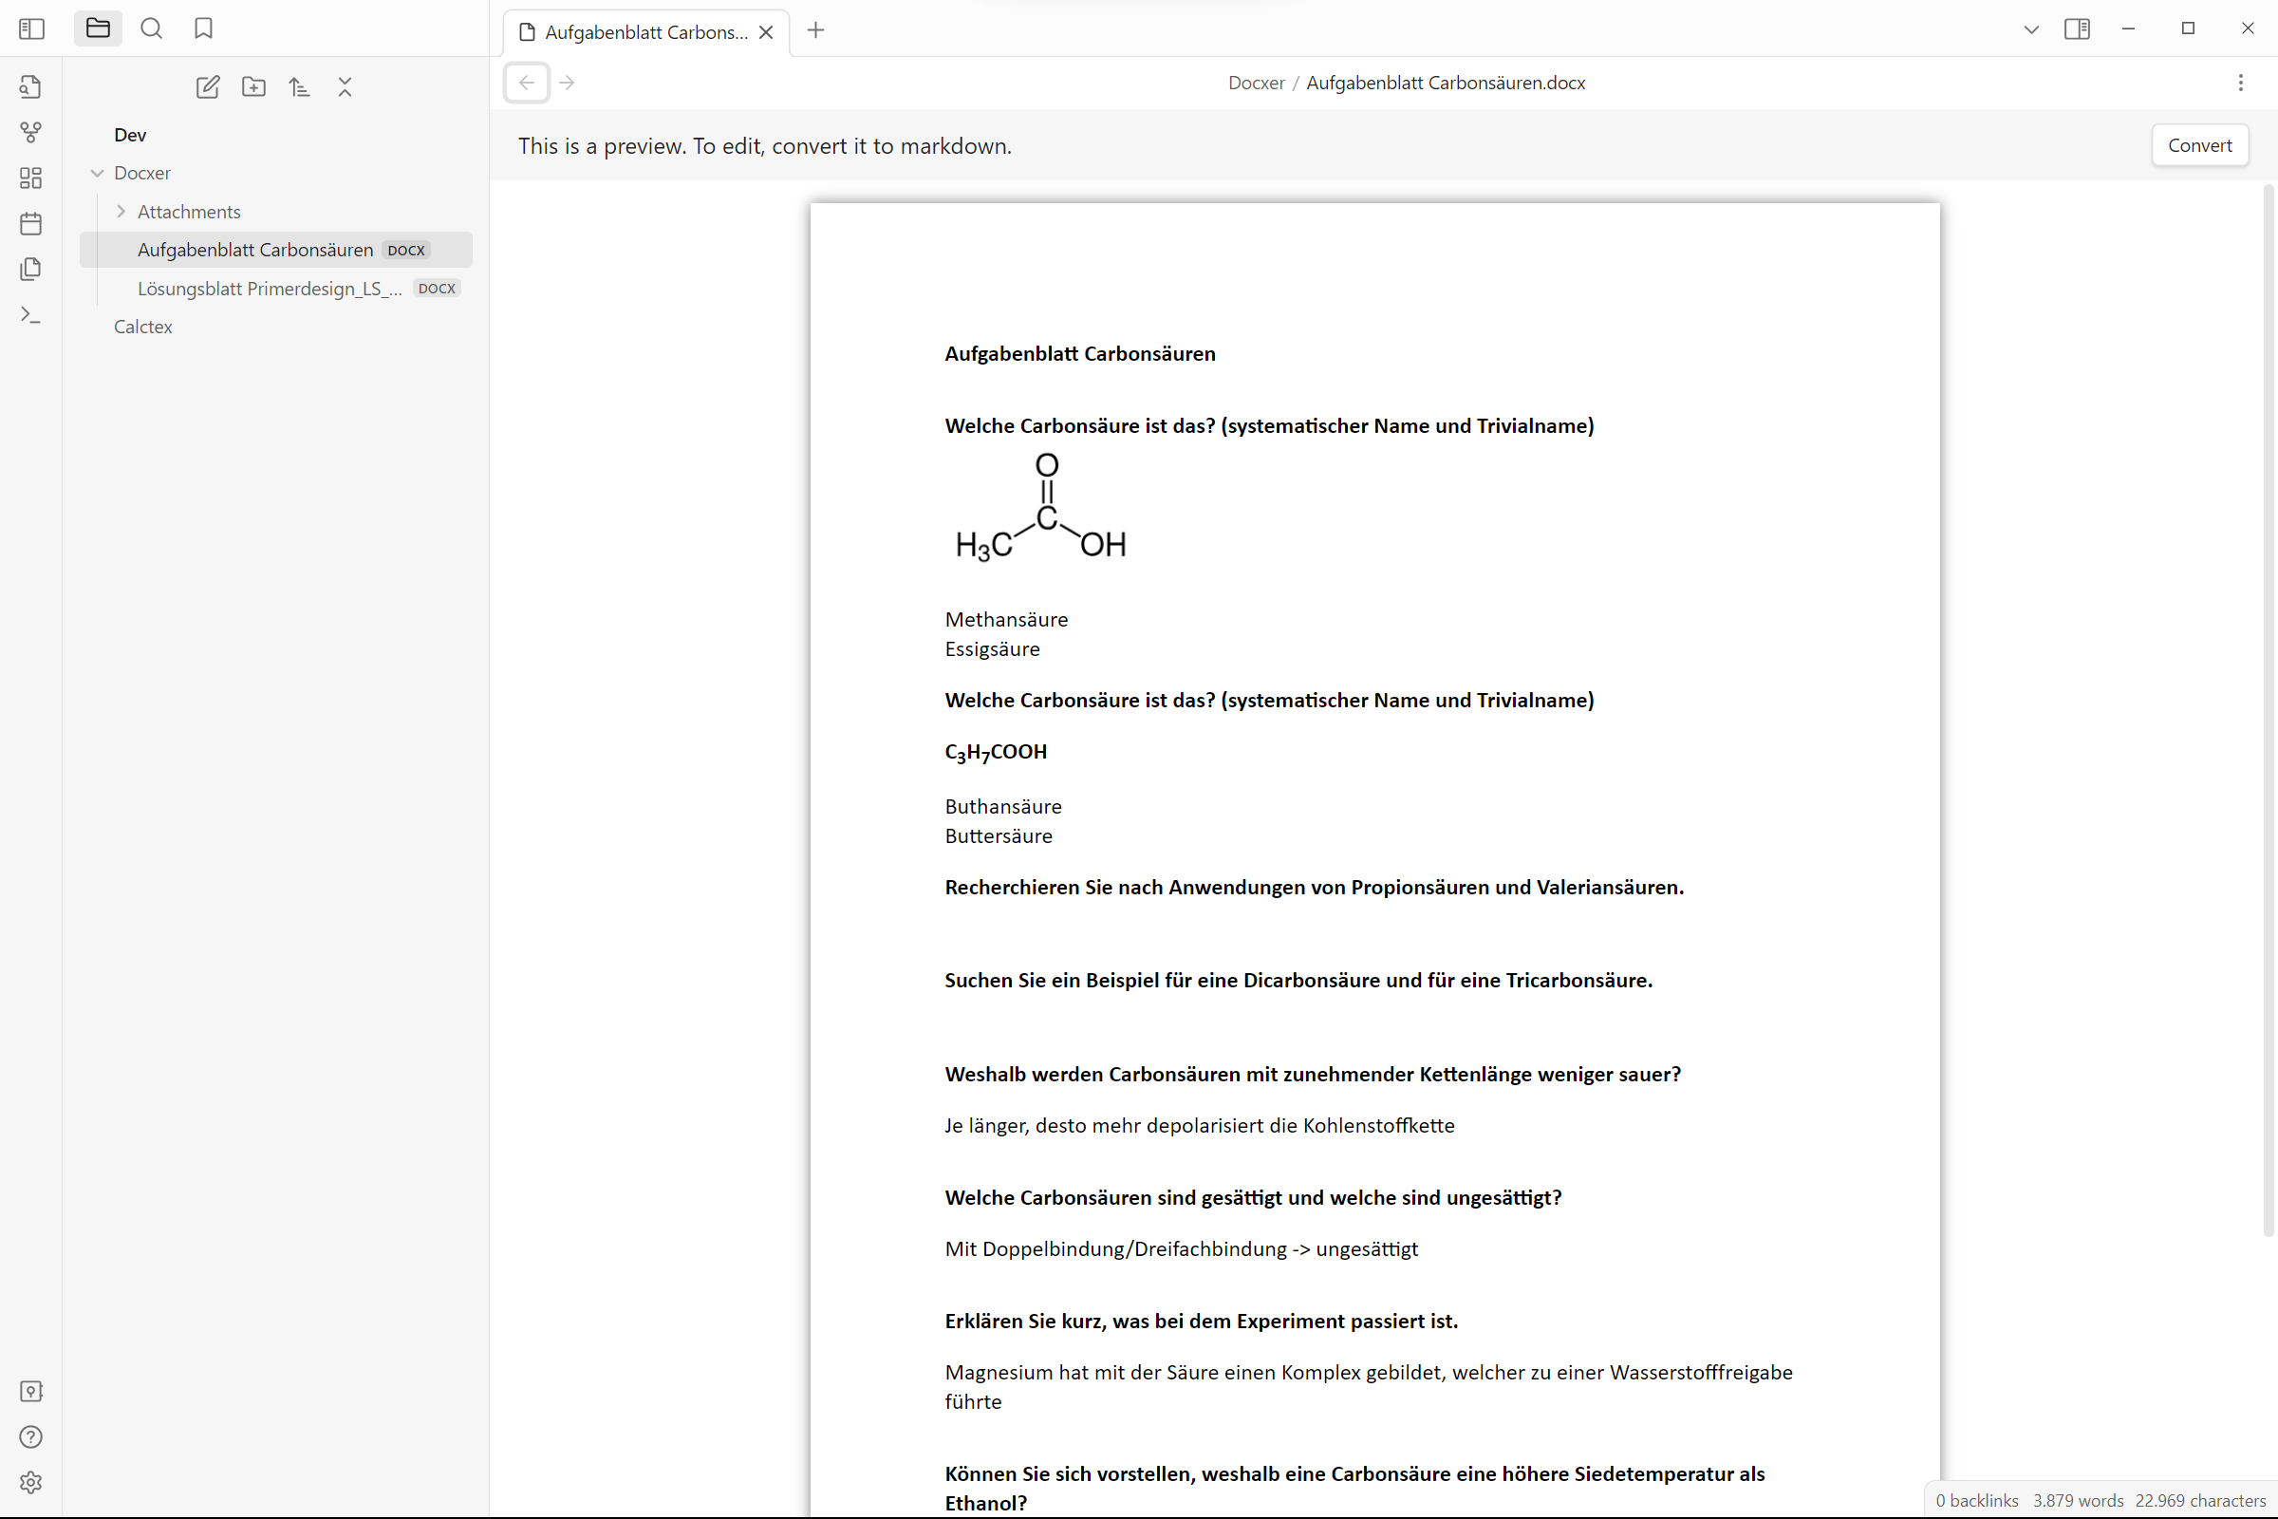The width and height of the screenshot is (2278, 1519).
Task: Expand the Attachments folder
Action: [121, 211]
